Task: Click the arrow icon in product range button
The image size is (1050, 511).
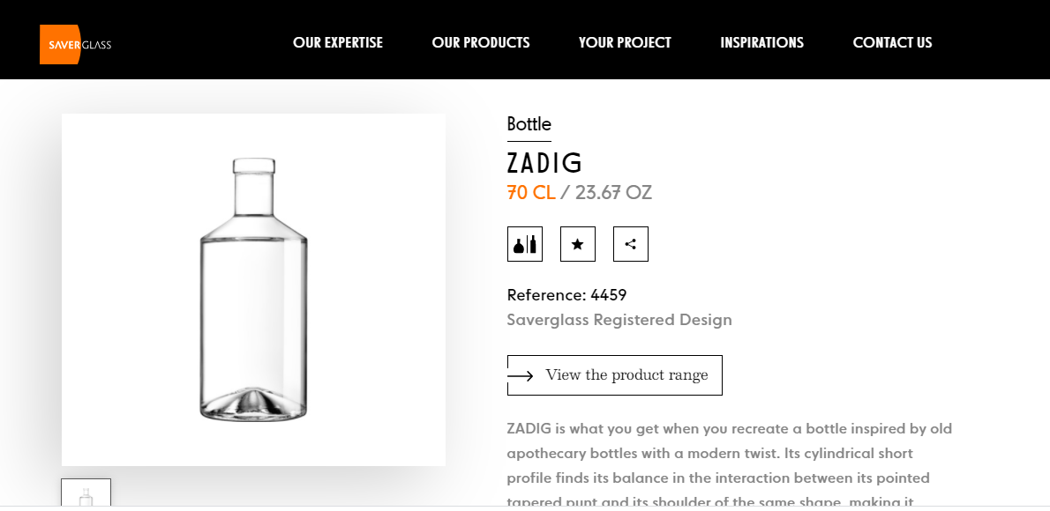Action: (x=521, y=376)
